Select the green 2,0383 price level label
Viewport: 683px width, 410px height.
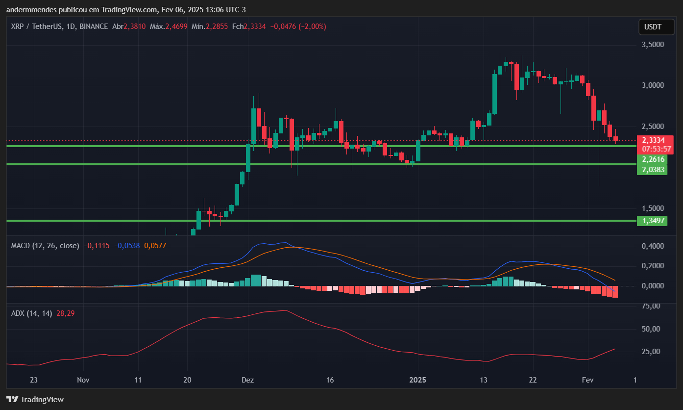pyautogui.click(x=653, y=170)
